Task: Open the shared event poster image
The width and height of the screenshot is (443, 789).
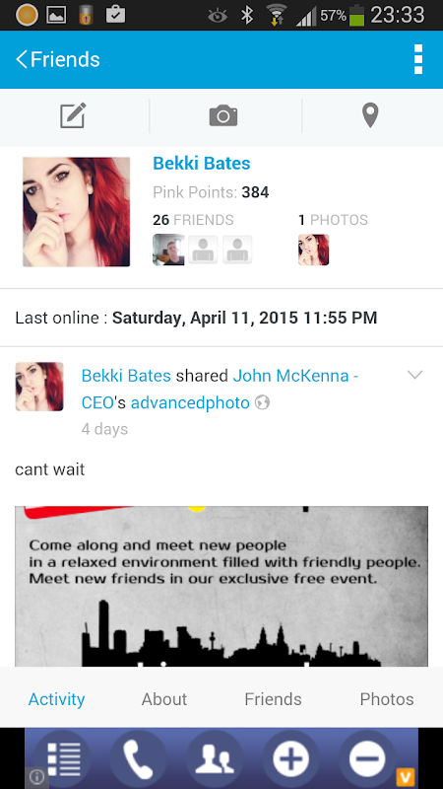Action: pos(221,586)
